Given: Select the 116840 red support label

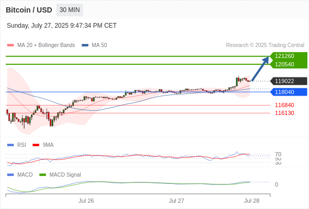Looking at the screenshot, I should [284, 105].
